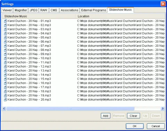Select 'Karol Duchon - 20 Naj- - 07.mp3'
This screenshot has height=131, width=167.
pyautogui.click(x=29, y=46)
